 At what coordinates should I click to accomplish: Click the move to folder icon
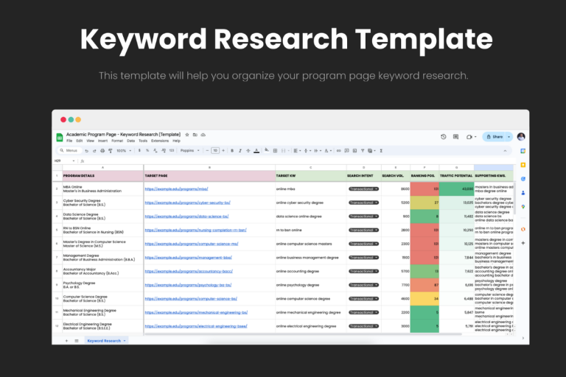click(x=195, y=135)
